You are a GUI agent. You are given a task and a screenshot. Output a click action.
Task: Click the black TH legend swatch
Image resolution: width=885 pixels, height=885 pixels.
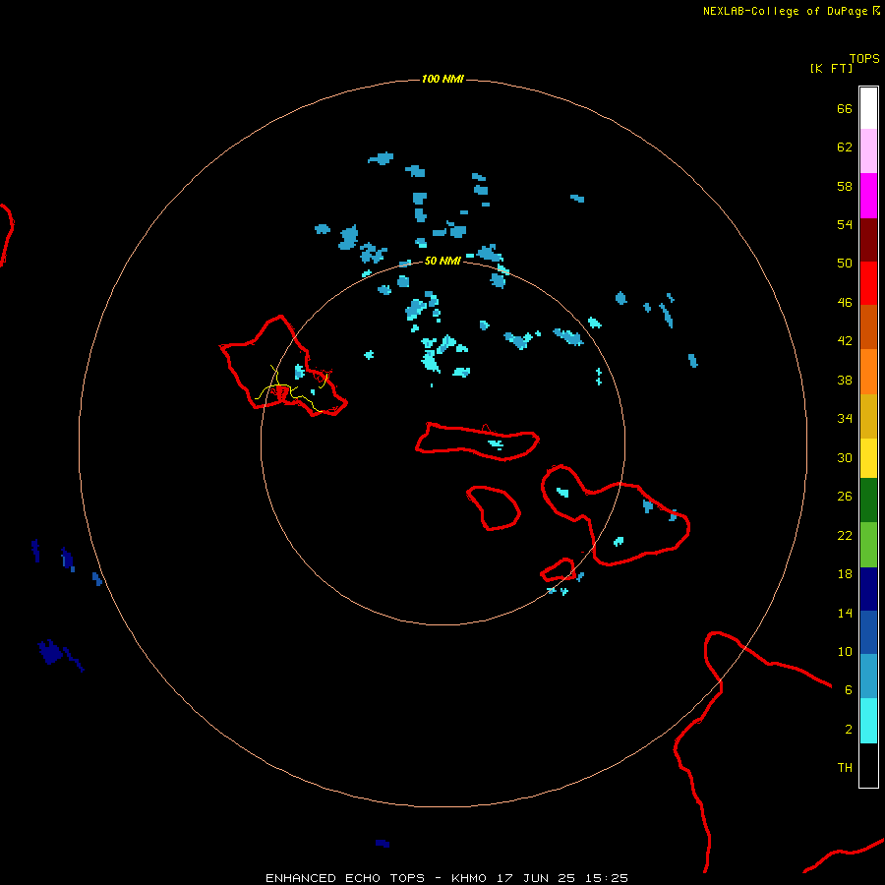868,765
